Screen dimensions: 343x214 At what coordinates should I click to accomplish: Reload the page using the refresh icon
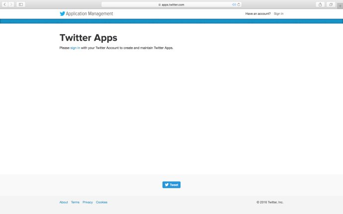[239, 4]
